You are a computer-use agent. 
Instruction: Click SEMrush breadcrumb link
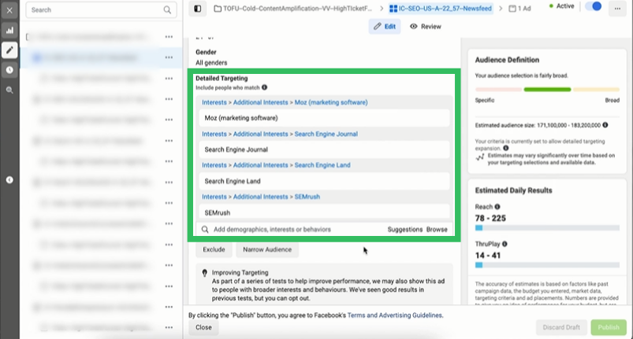tap(307, 197)
